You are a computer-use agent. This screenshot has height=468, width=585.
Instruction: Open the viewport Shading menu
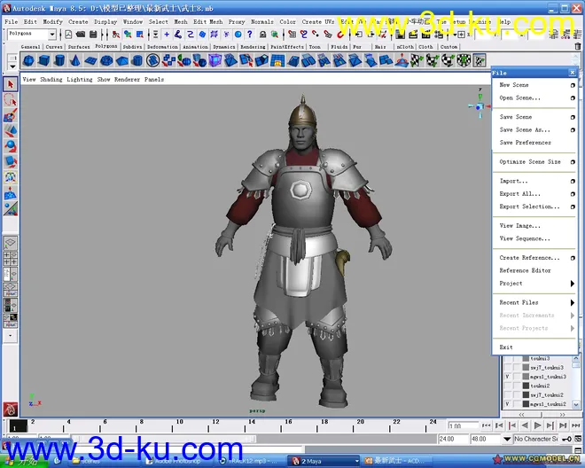coord(51,79)
